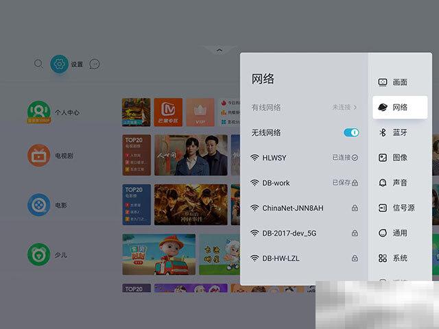Viewport: 439px width, 329px height.
Task: Open the 设置 gear icon
Action: pyautogui.click(x=59, y=64)
